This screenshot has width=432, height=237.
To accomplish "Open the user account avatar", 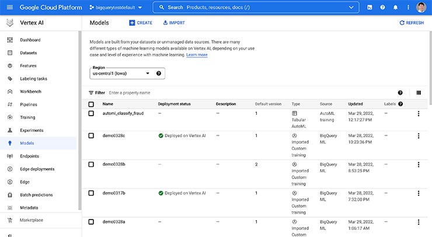I will pos(421,8).
